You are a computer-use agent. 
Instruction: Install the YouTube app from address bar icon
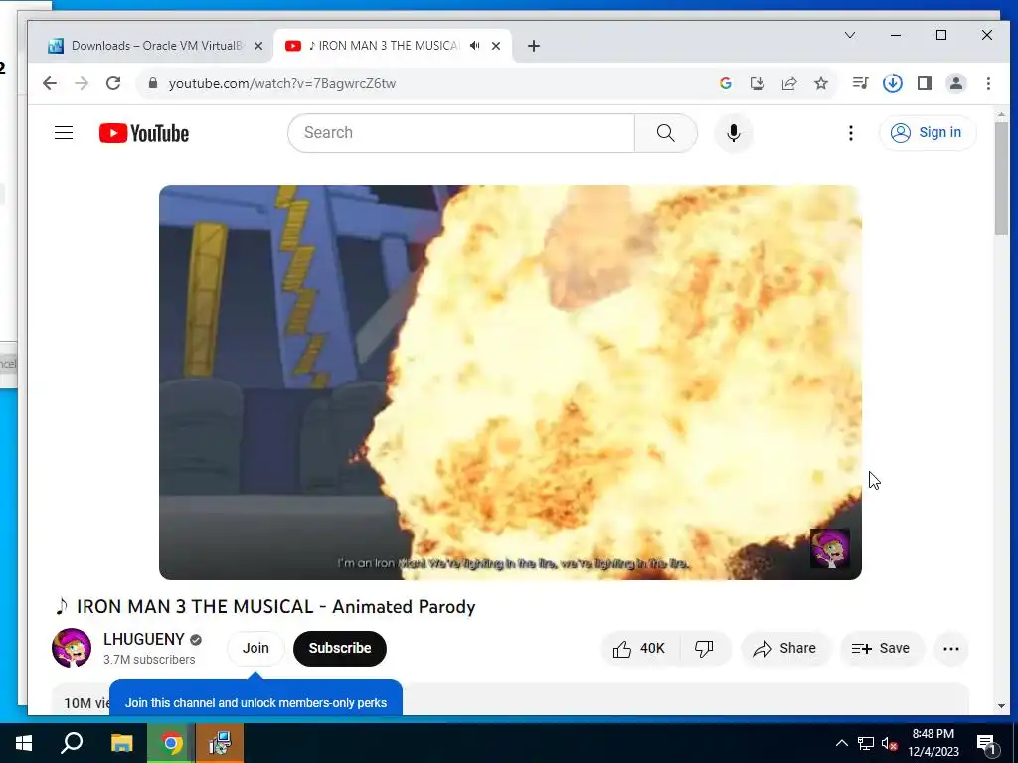click(x=757, y=83)
